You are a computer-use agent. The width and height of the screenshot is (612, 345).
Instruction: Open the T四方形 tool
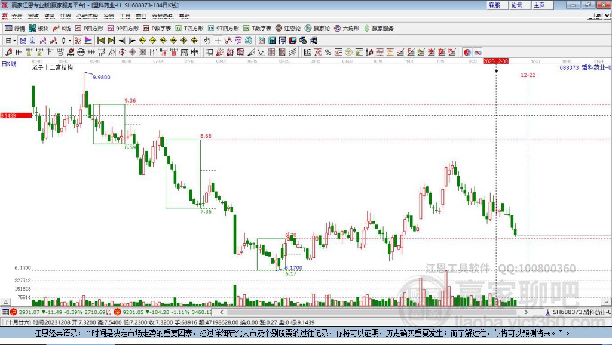(x=189, y=29)
